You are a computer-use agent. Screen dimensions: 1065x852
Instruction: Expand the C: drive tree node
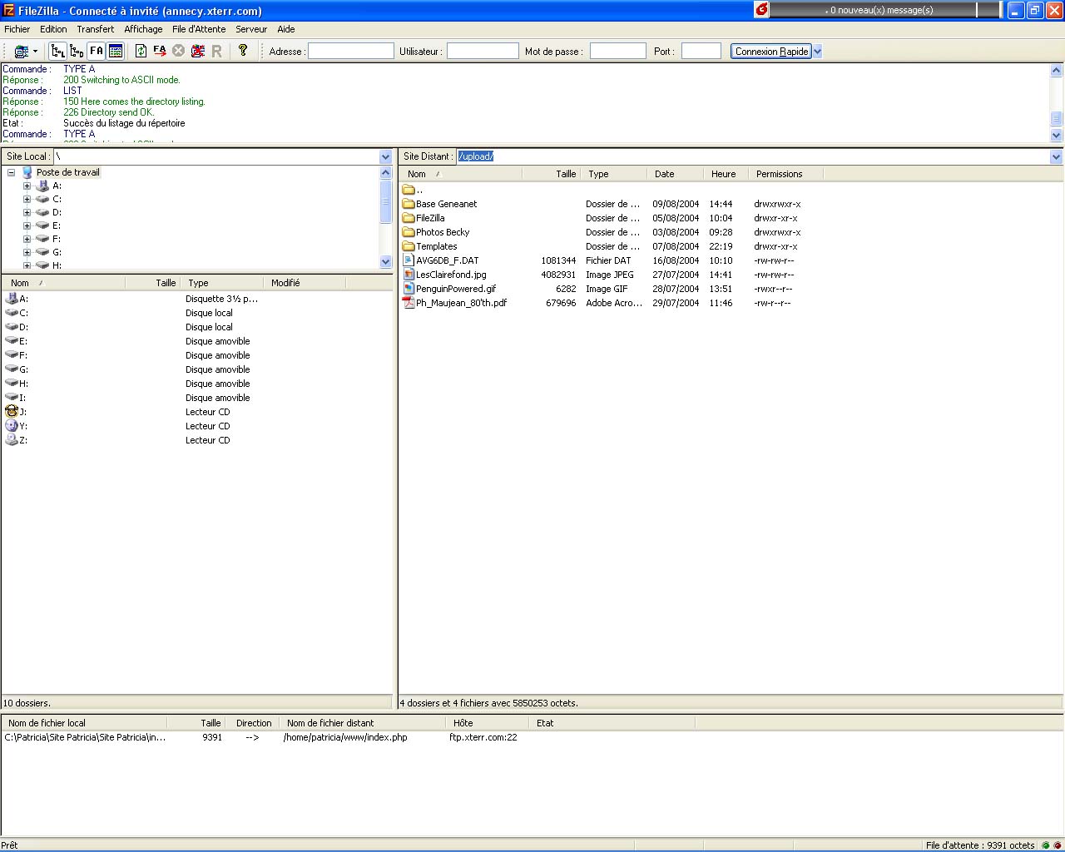click(x=27, y=199)
